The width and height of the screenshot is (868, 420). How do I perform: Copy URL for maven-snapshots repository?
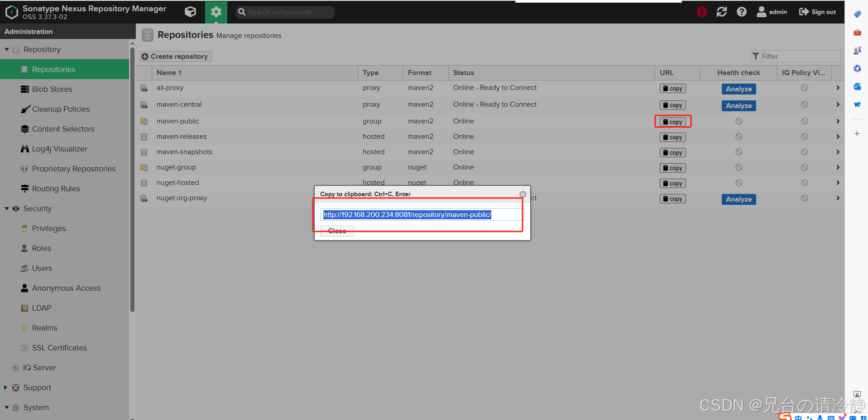click(x=672, y=153)
